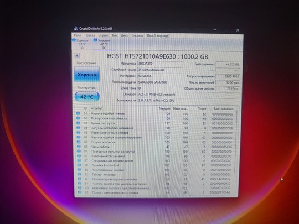Click the CrystalDiskInfo title bar app icon

pos(76,29)
